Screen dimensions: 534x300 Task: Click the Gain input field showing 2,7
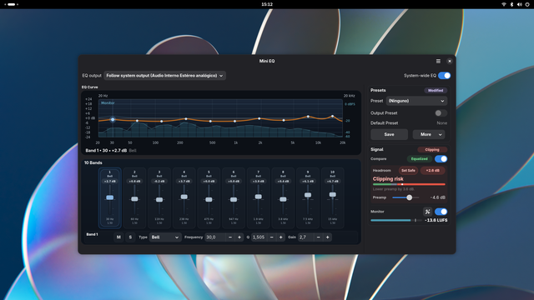click(x=306, y=237)
